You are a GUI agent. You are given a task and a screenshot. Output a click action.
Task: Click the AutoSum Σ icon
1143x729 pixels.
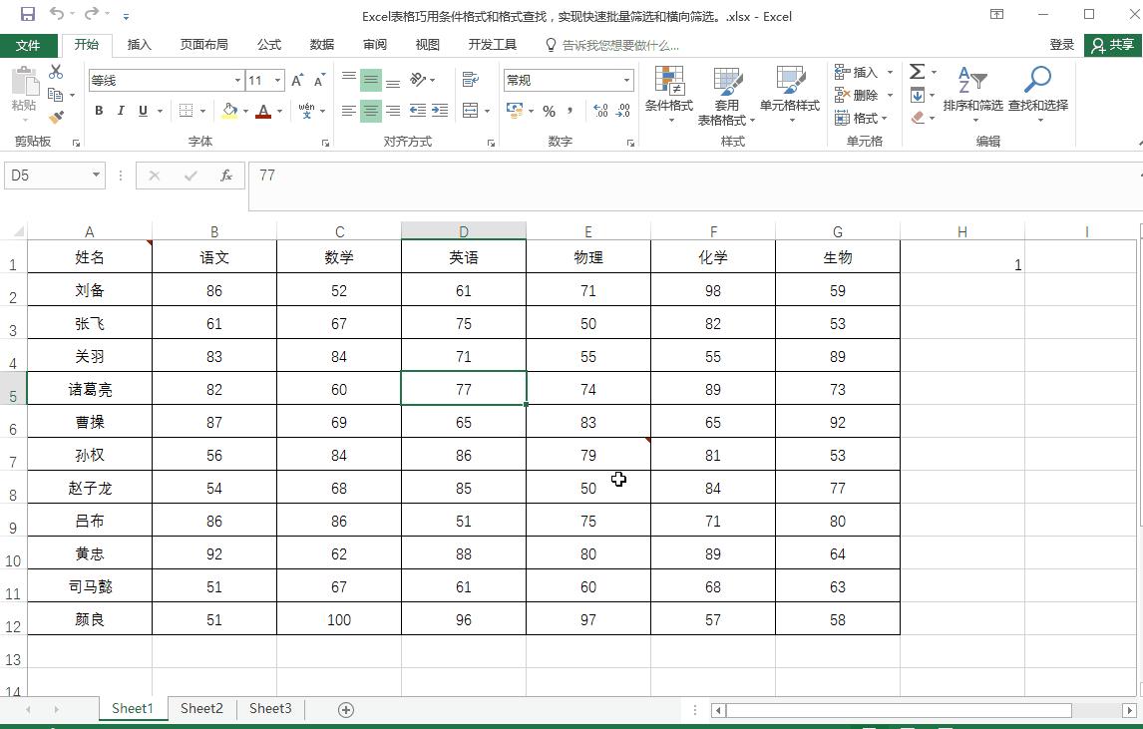[916, 71]
